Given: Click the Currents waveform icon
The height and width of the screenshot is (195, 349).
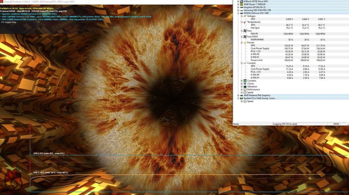Looking at the screenshot, I should [x=245, y=63].
